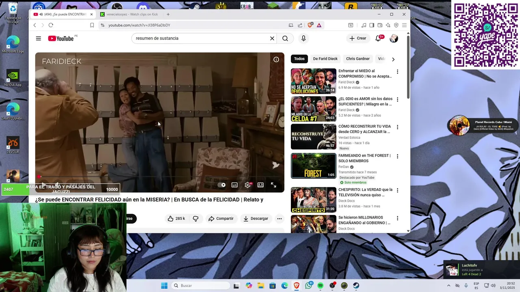Open YouTube notifications bell
Viewport: 520px width, 292px height.
378,38
